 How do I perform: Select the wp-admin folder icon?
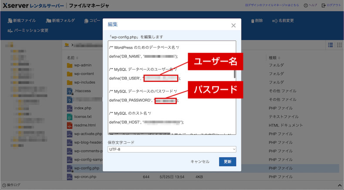coord(70,65)
